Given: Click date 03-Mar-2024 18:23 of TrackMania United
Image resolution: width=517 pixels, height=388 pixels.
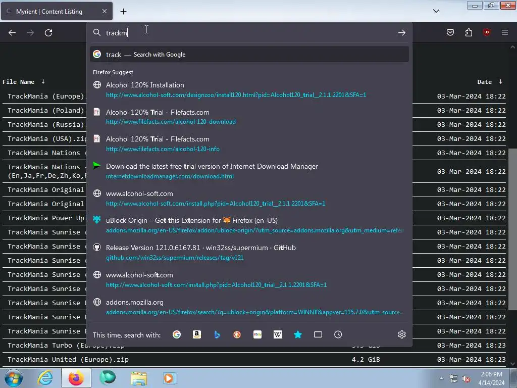Looking at the screenshot, I should pyautogui.click(x=472, y=360).
